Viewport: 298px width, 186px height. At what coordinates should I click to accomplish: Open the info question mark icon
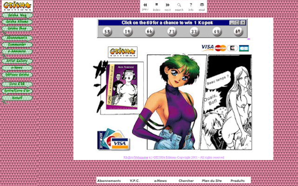click(191, 5)
